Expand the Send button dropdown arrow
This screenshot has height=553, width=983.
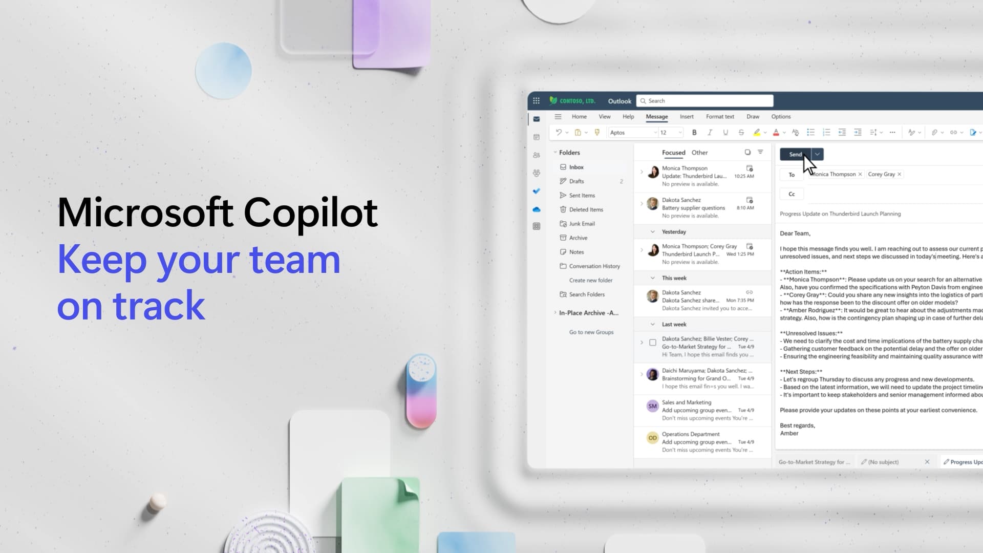[818, 154]
